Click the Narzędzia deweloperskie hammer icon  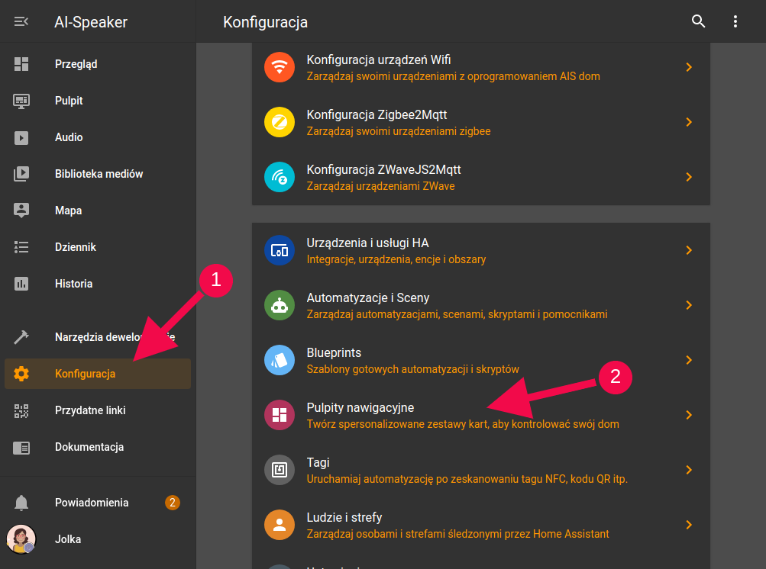point(21,336)
